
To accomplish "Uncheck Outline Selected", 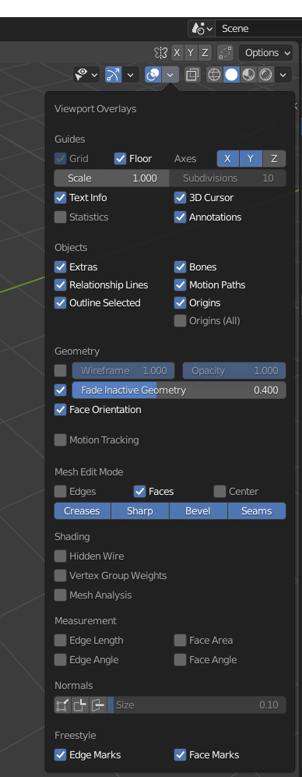I will click(x=61, y=302).
